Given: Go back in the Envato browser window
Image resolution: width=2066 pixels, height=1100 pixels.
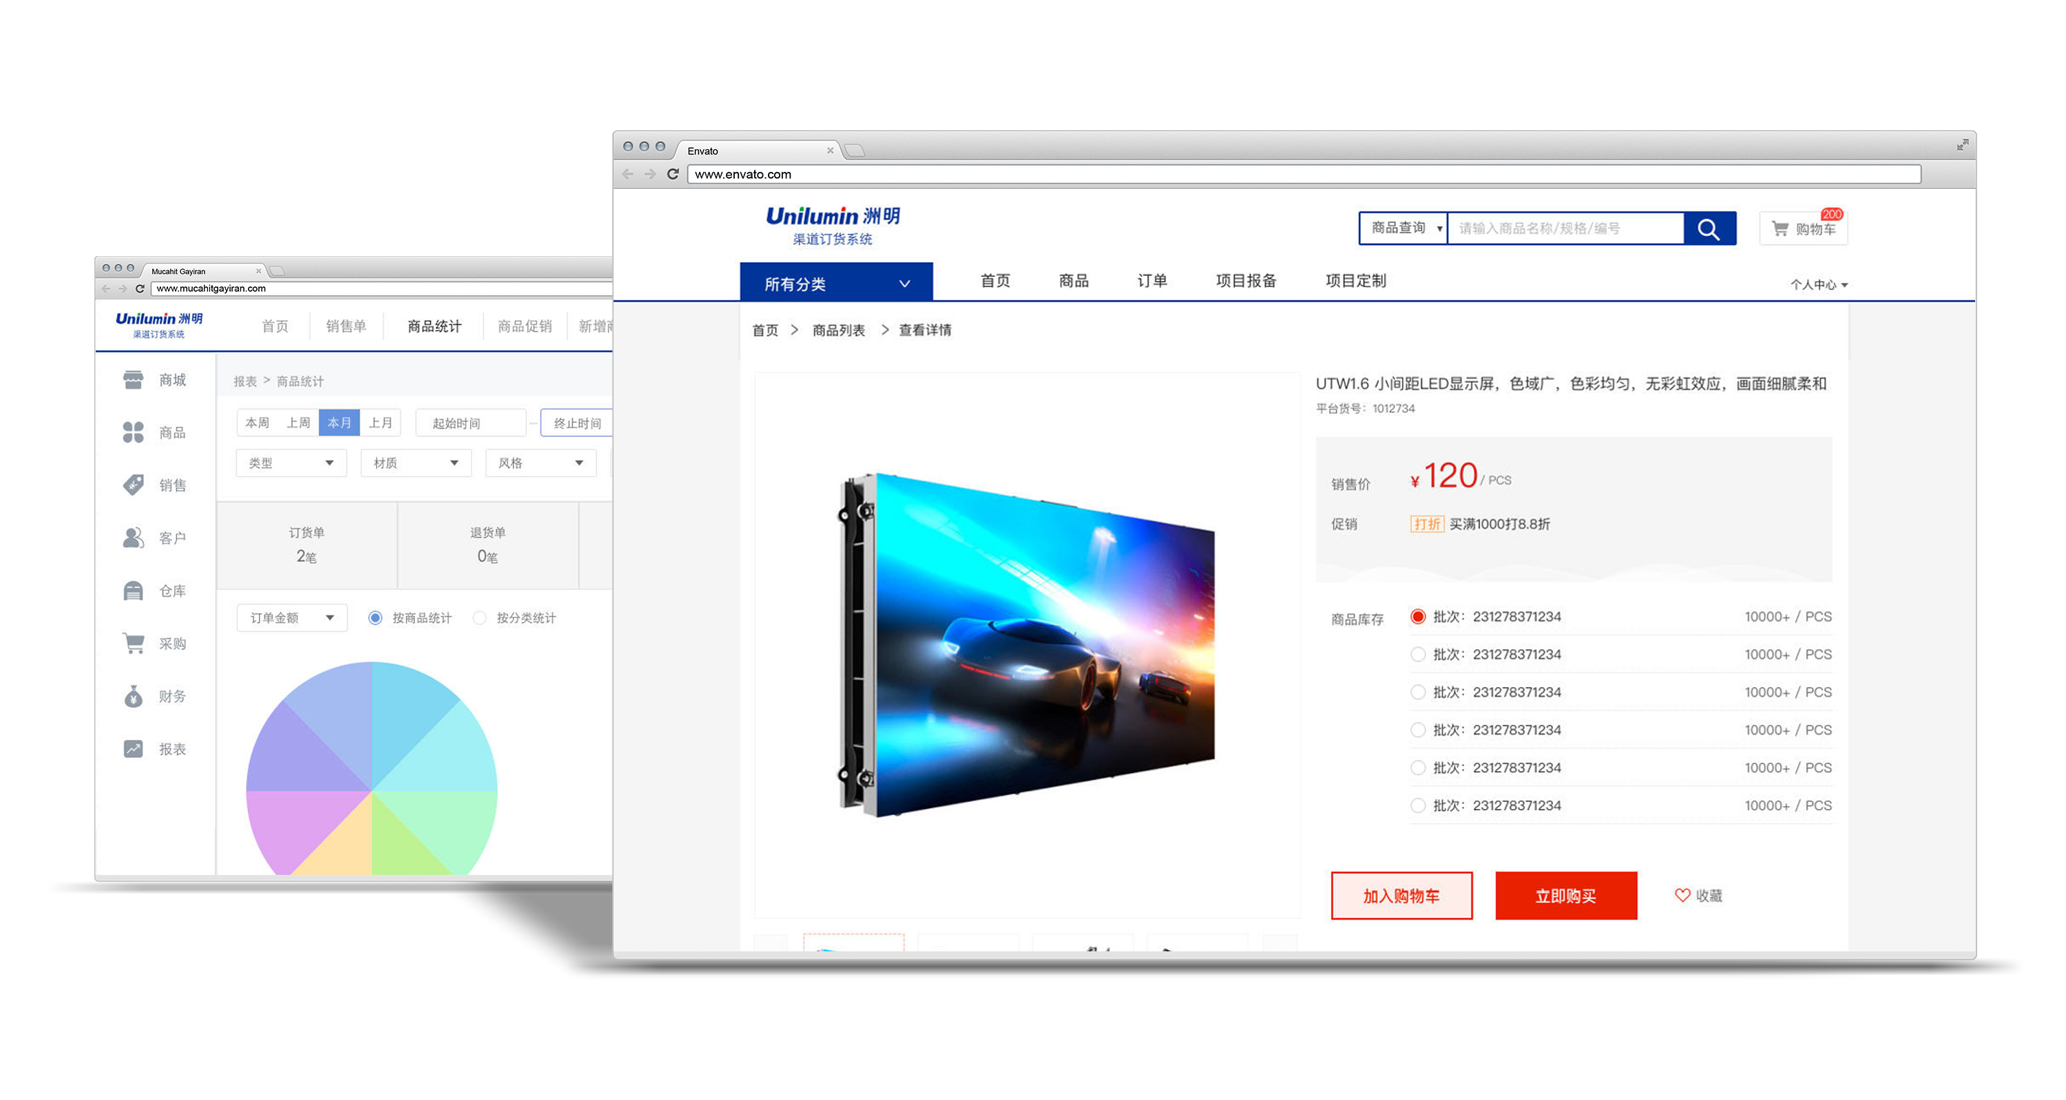Looking at the screenshot, I should point(628,174).
